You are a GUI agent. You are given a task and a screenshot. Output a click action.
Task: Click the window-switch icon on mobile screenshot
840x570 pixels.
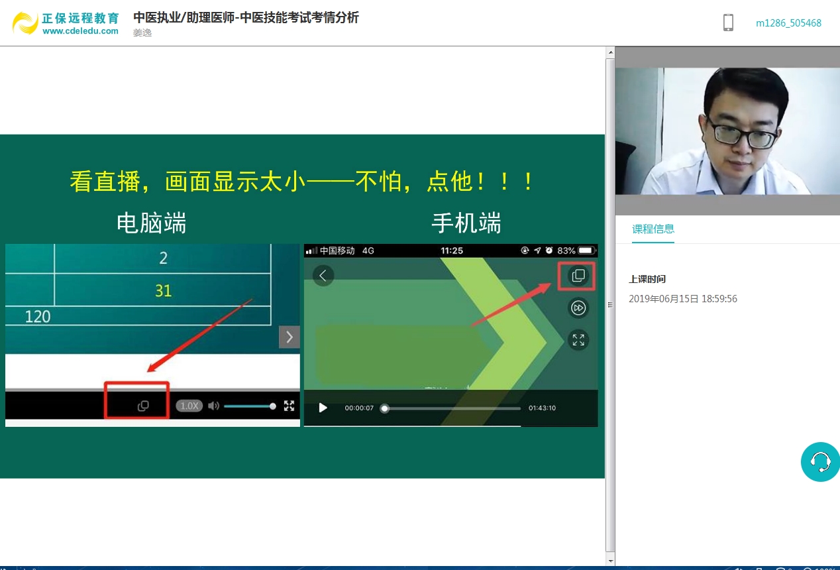pyautogui.click(x=578, y=276)
